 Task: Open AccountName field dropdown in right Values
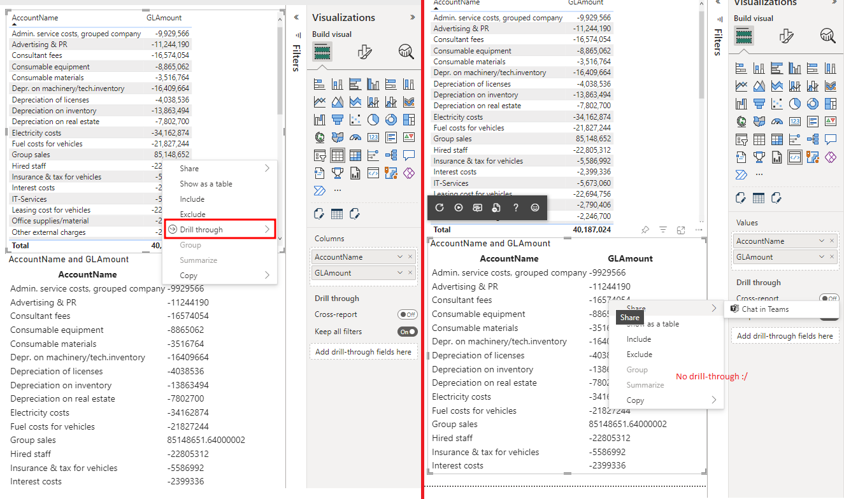tap(822, 241)
